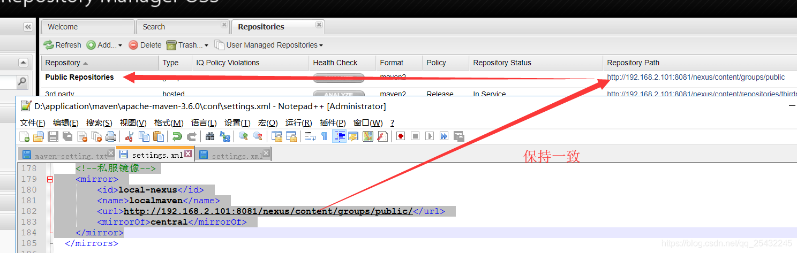Image resolution: width=797 pixels, height=253 pixels.
Task: Open the 设置(T) menu
Action: (x=237, y=122)
